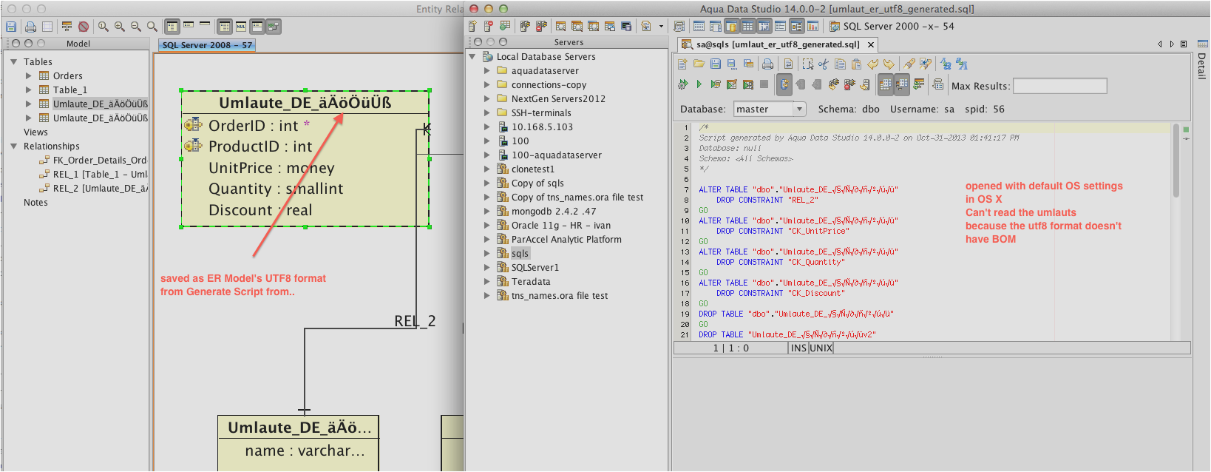The image size is (1211, 472).
Task: Click the execute with settings gear icon
Action: pos(682,85)
